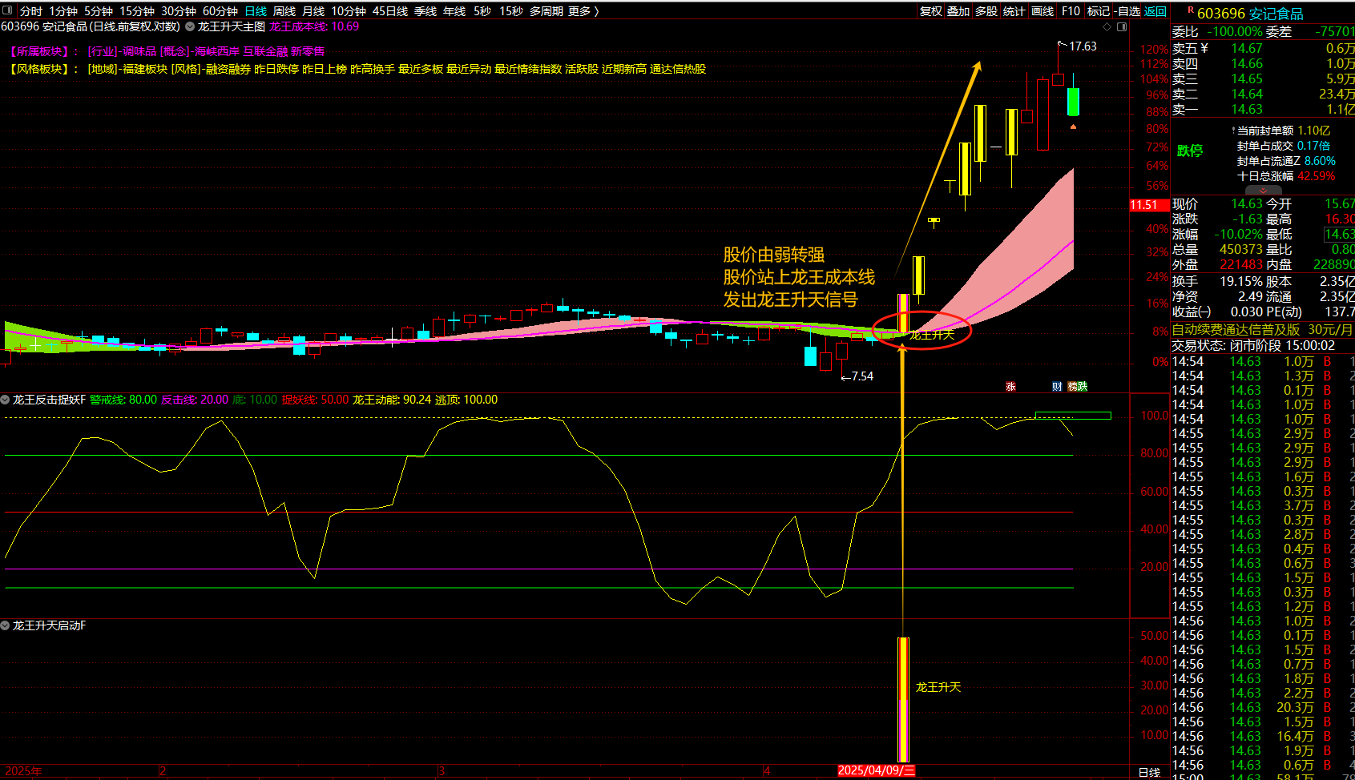Toggle the left panel icon before 分时
This screenshot has width=1355, height=780.
click(7, 11)
